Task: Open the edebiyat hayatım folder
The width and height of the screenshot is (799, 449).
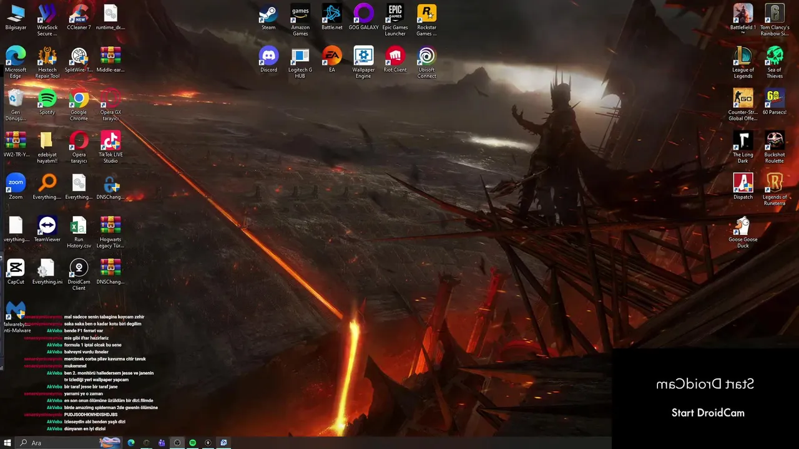Action: point(47,148)
